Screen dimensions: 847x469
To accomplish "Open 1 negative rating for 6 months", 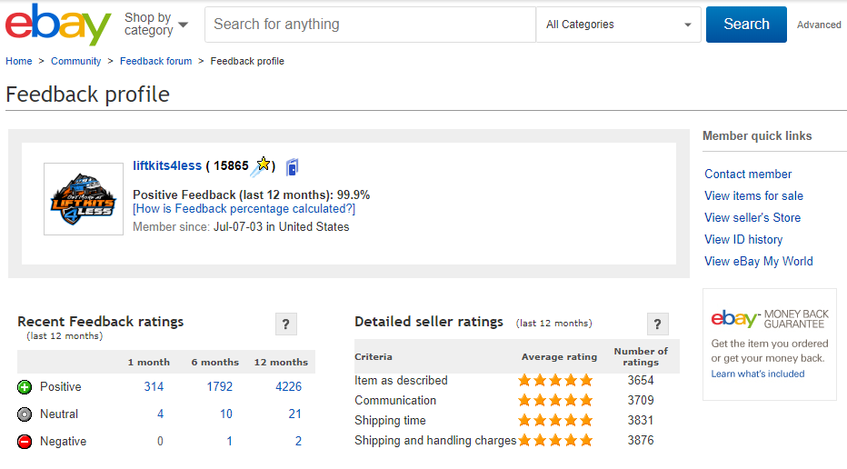I will pos(229,442).
